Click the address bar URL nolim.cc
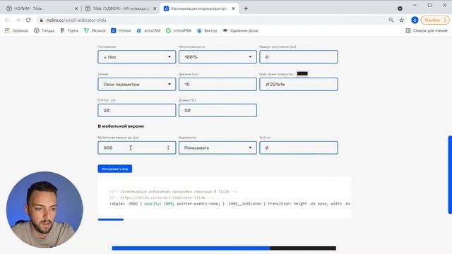 pos(76,20)
